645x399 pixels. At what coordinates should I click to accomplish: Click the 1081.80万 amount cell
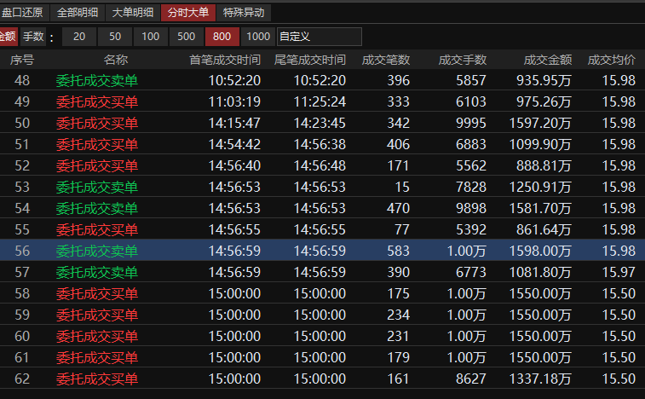[540, 273]
